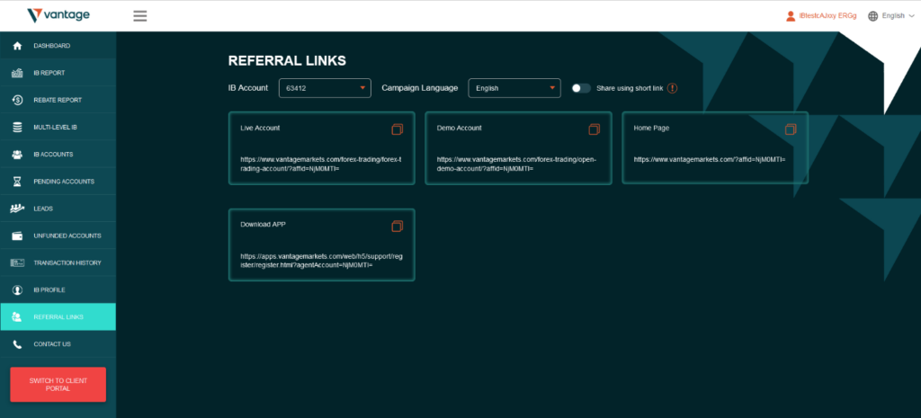Click the Vantage logo

[x=58, y=15]
